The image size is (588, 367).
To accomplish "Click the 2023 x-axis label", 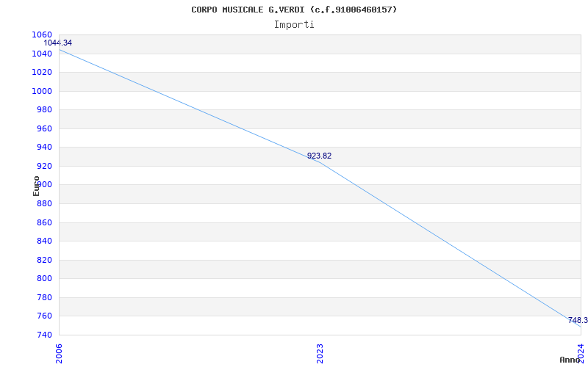I will pos(320,353).
